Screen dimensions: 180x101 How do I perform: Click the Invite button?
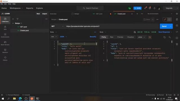(138, 8)
